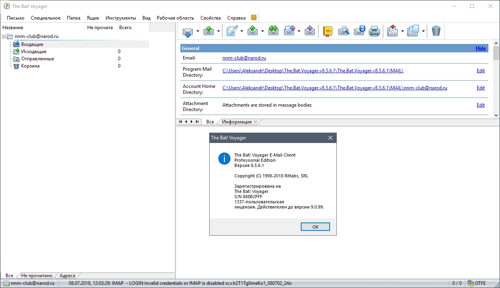Viewport: 500px width, 288px height.
Task: Sort by Не прочитано column header
Action: [101, 28]
